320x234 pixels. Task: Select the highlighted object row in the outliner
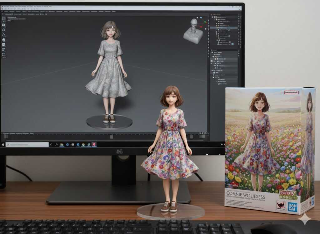225,28
